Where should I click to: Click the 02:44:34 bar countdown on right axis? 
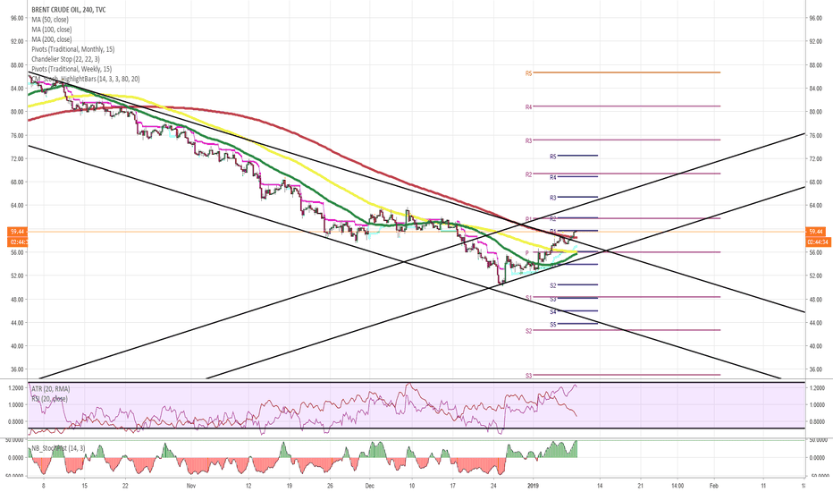click(x=818, y=242)
